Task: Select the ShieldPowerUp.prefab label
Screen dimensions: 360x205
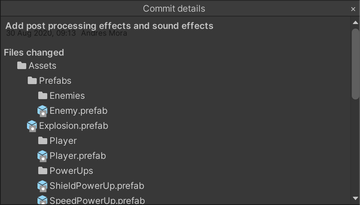Action: [97, 186]
